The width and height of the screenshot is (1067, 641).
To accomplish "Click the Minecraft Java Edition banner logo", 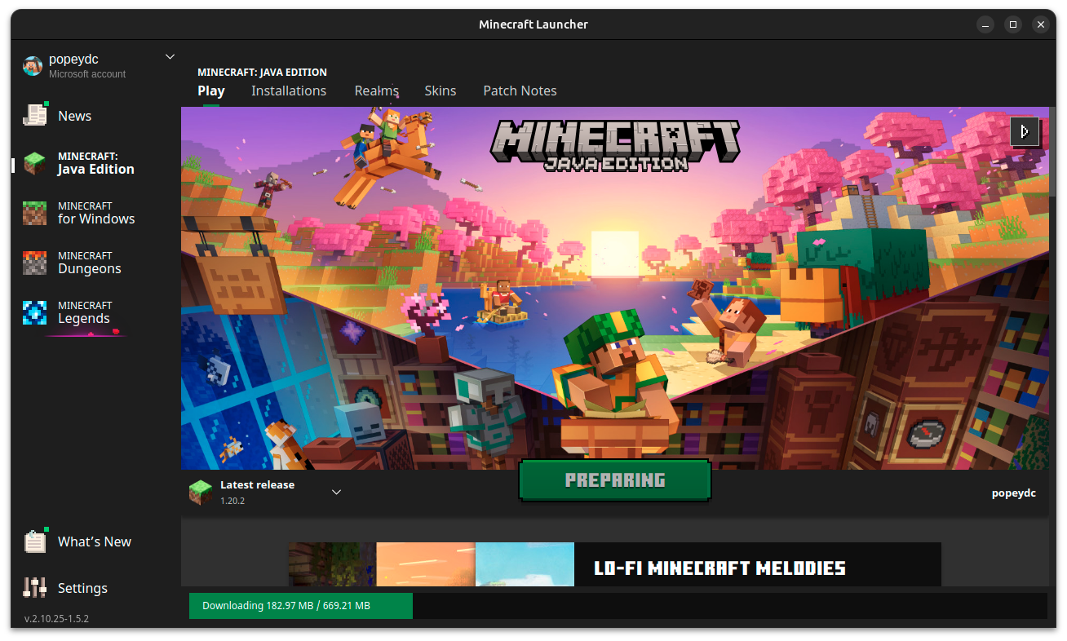I will point(615,145).
